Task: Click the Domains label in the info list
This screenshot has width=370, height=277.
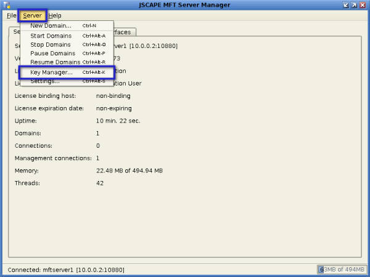Action: pyautogui.click(x=28, y=134)
